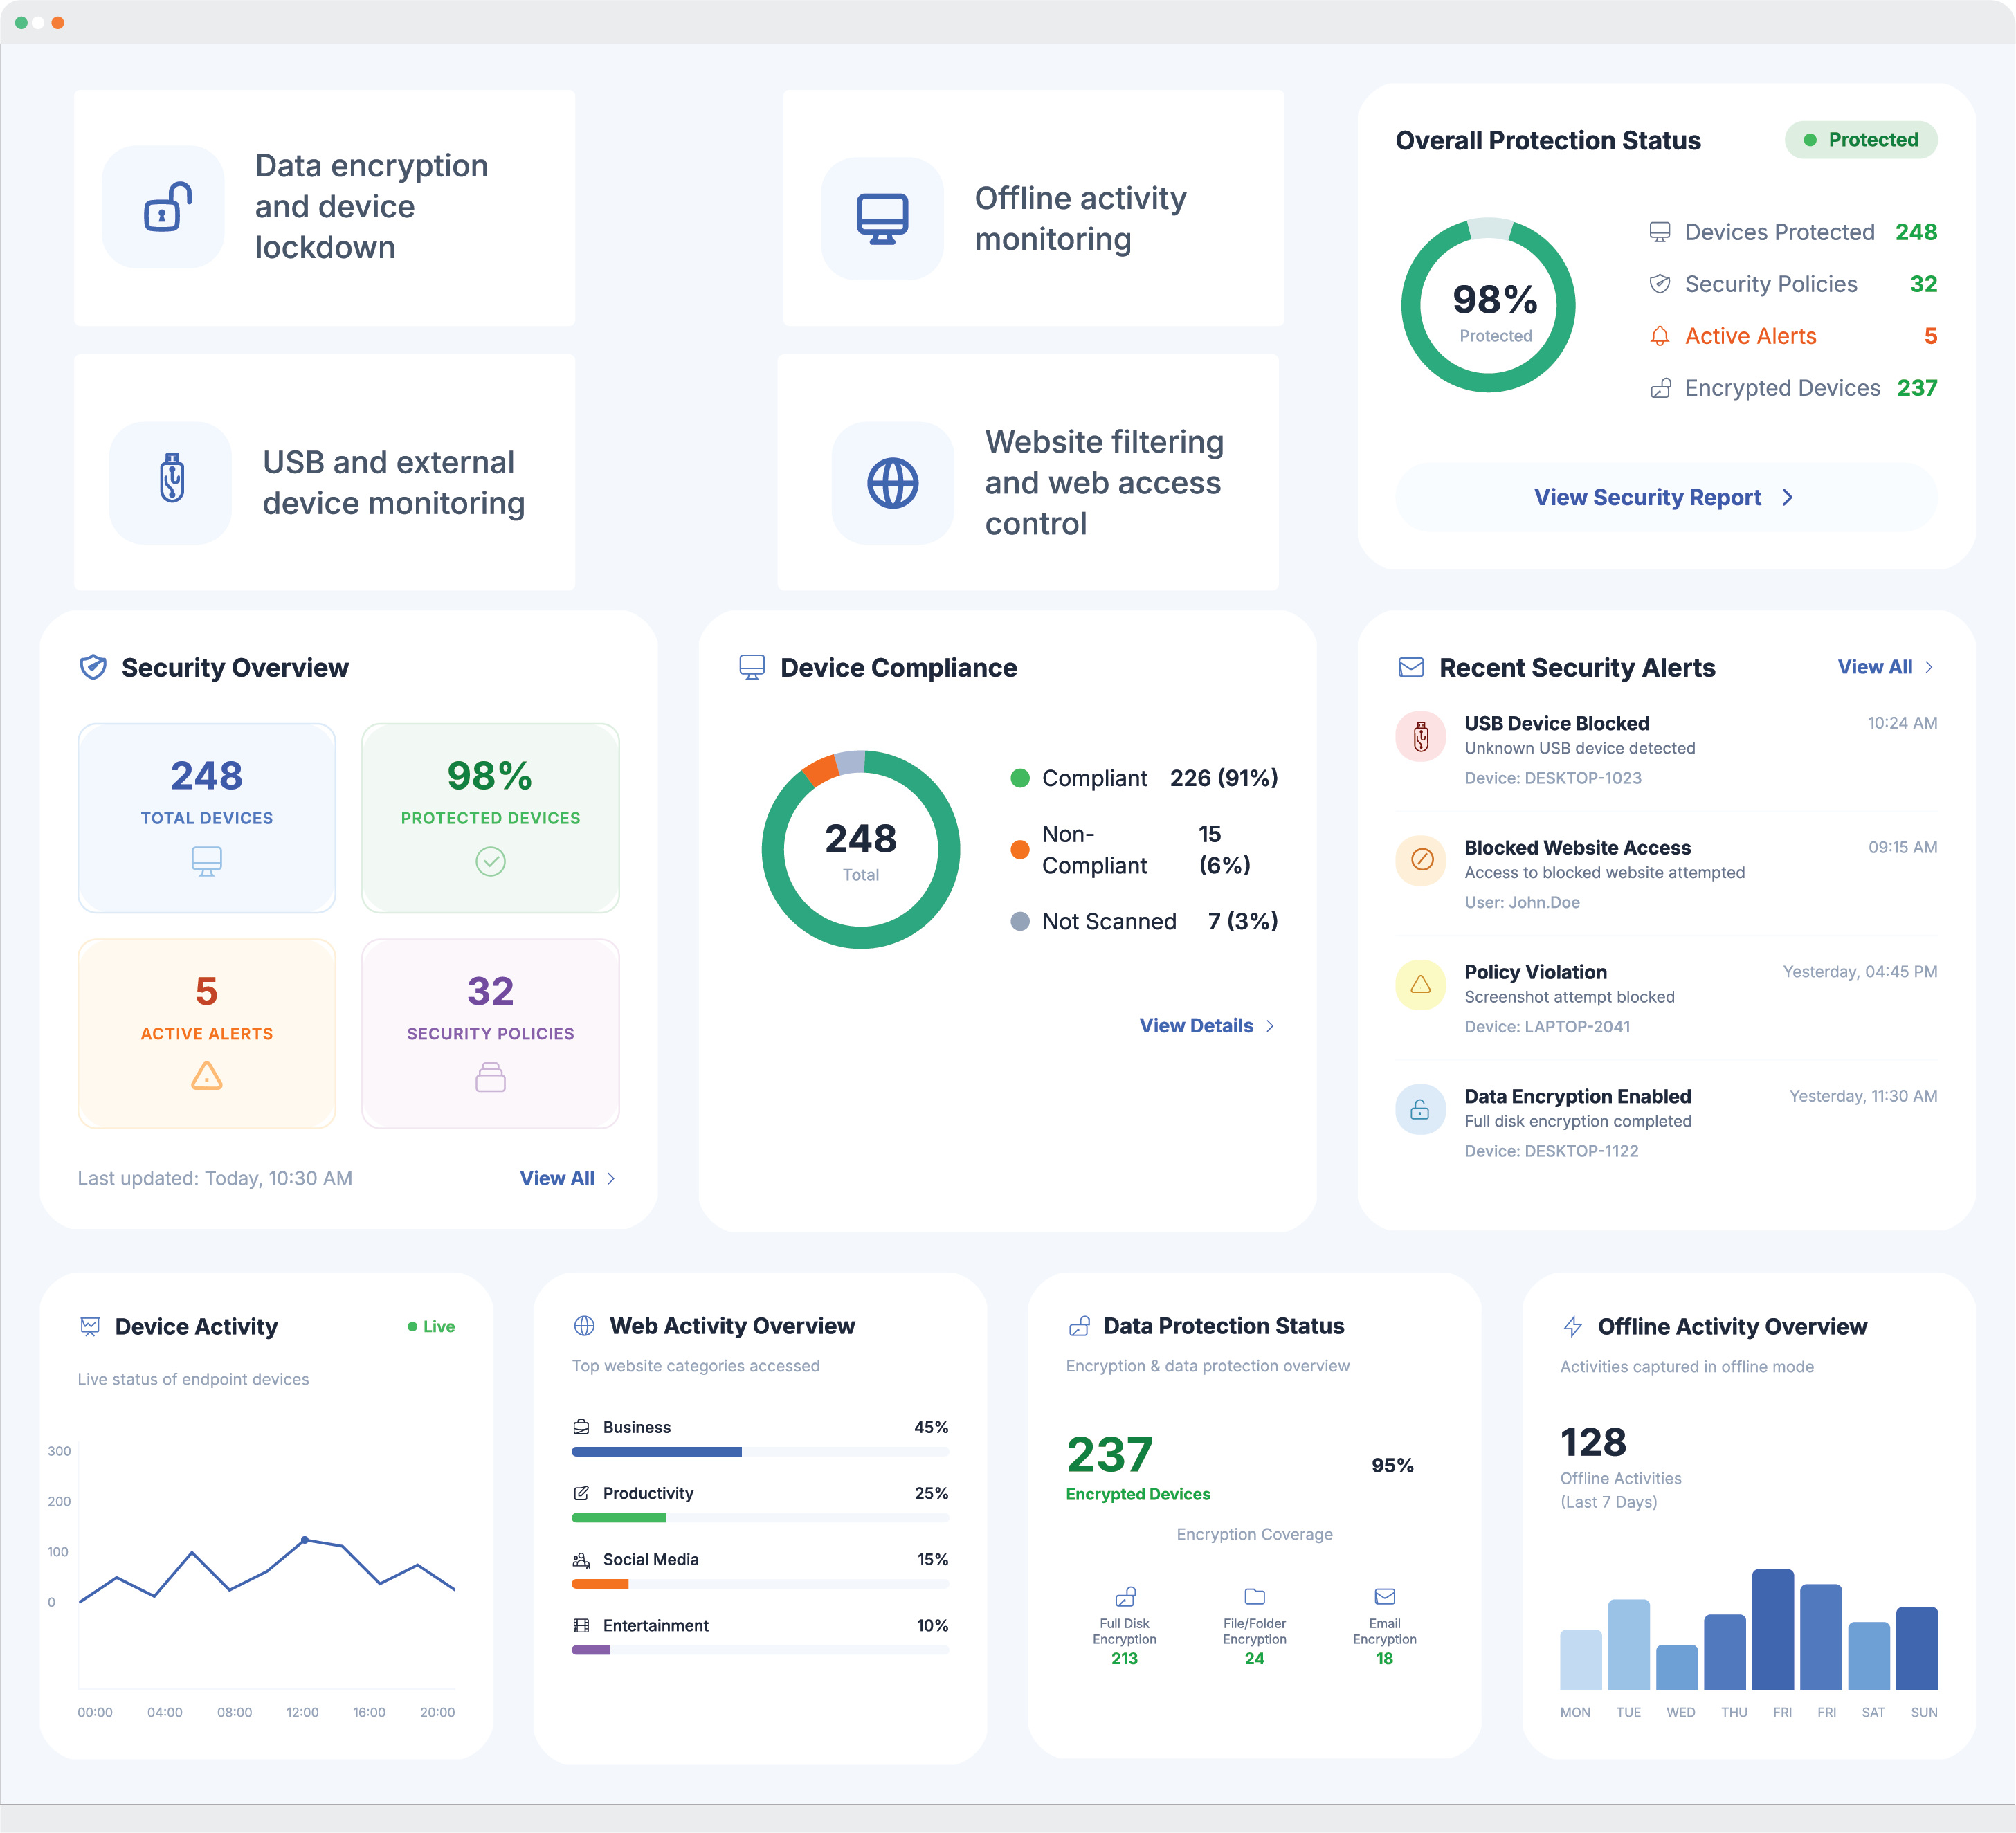The height and width of the screenshot is (1833, 2016).
Task: Click the envelope icon beside Recent Security Alerts
Action: click(1411, 667)
